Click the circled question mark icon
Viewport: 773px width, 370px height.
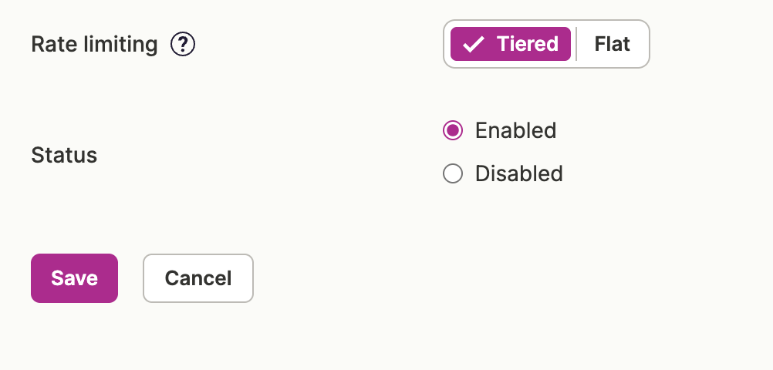pos(183,45)
